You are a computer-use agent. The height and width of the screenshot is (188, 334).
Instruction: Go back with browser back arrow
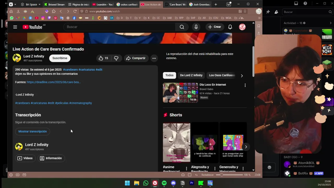click(x=61, y=11)
